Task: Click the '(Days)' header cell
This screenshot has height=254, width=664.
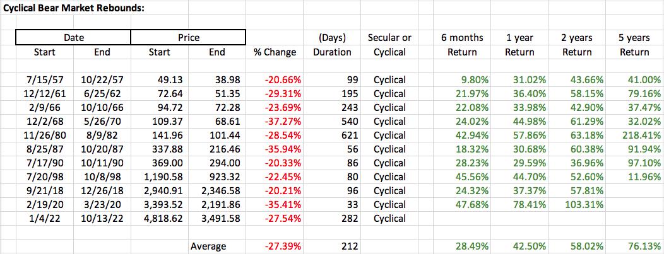Action: (332, 38)
